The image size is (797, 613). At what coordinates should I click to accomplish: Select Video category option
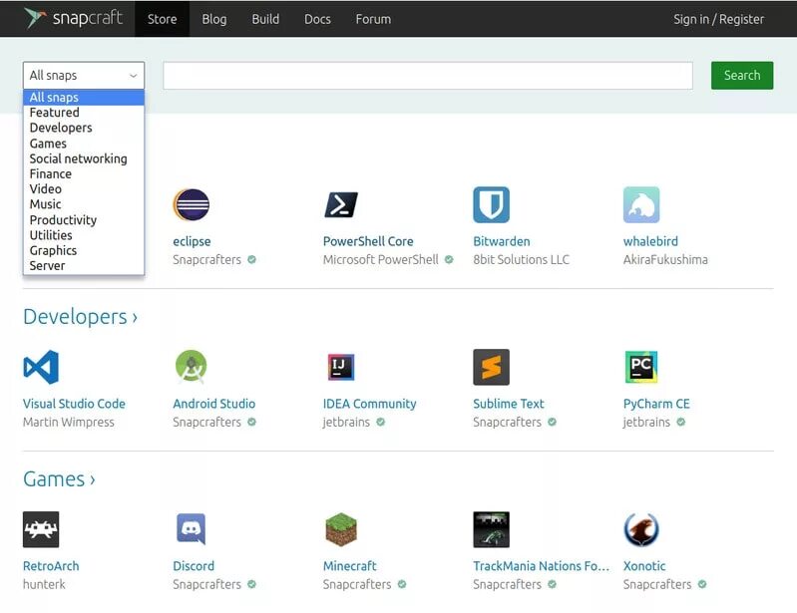point(84,189)
